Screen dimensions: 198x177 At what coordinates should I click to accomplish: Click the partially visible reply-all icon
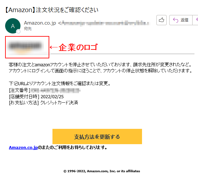coord(195,20)
